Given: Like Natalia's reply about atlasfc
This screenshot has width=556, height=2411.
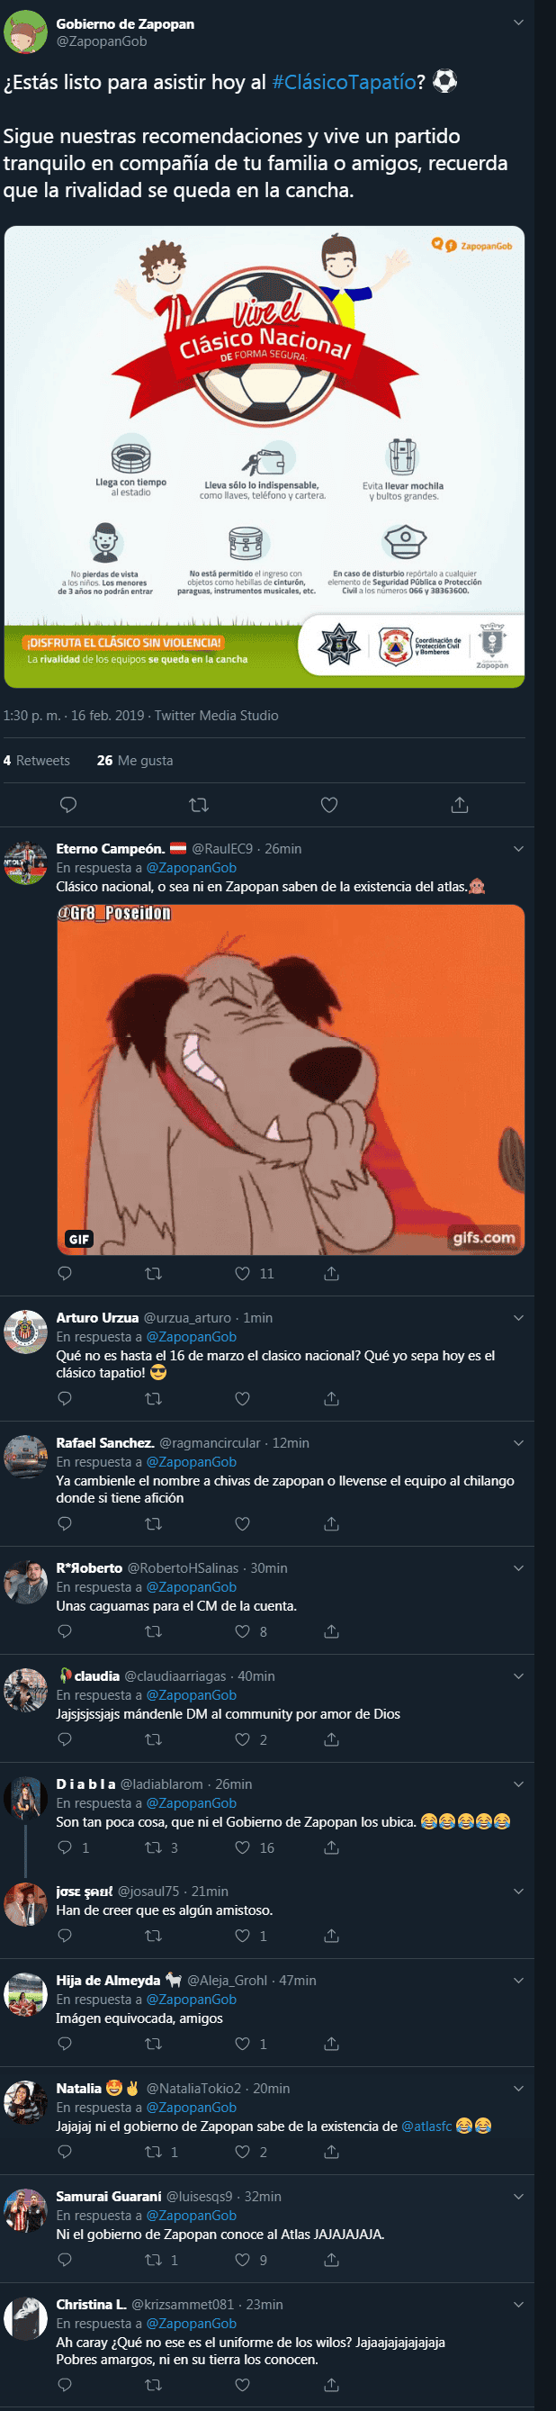Looking at the screenshot, I should coord(242,2152).
